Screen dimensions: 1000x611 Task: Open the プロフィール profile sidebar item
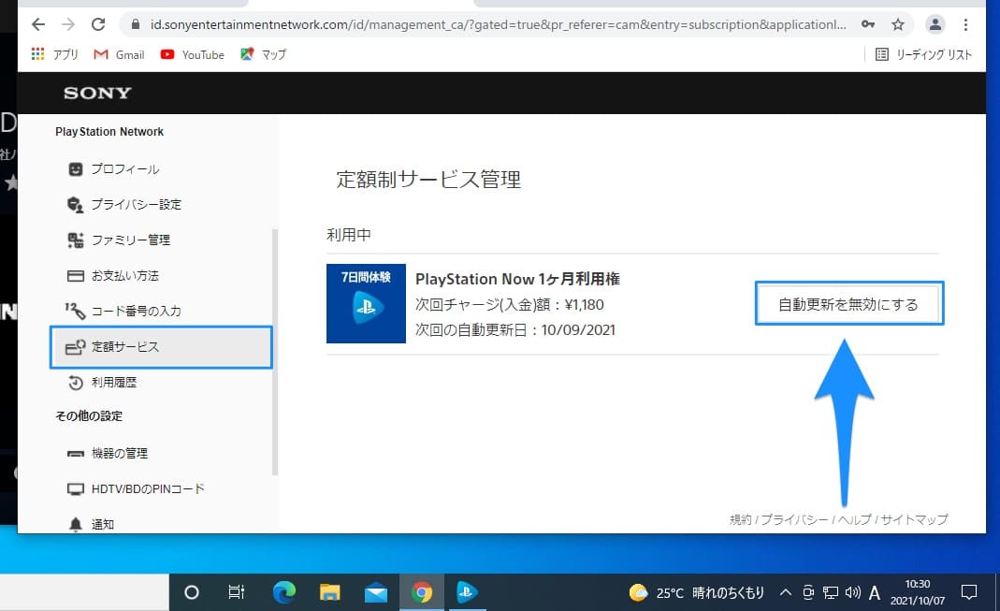pyautogui.click(x=124, y=169)
